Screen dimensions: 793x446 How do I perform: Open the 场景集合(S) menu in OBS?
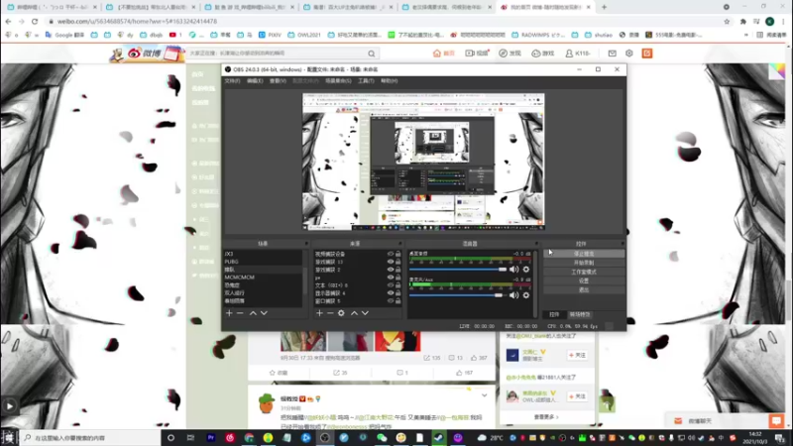[338, 81]
